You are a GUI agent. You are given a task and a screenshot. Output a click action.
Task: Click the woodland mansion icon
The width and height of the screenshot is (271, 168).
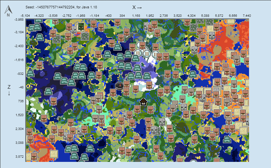pyautogui.click(x=81, y=27)
